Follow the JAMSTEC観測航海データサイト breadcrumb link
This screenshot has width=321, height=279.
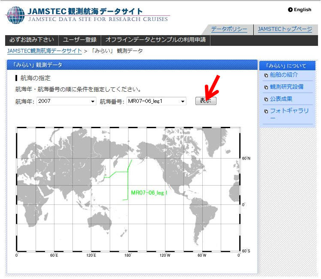tap(45, 51)
